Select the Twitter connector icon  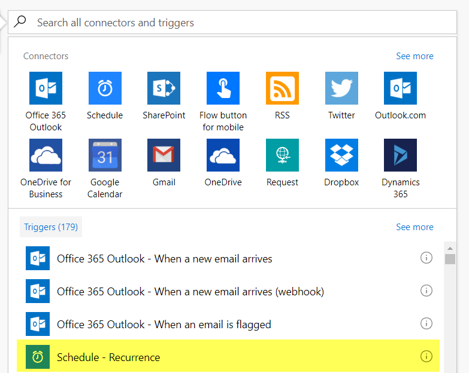pos(341,88)
